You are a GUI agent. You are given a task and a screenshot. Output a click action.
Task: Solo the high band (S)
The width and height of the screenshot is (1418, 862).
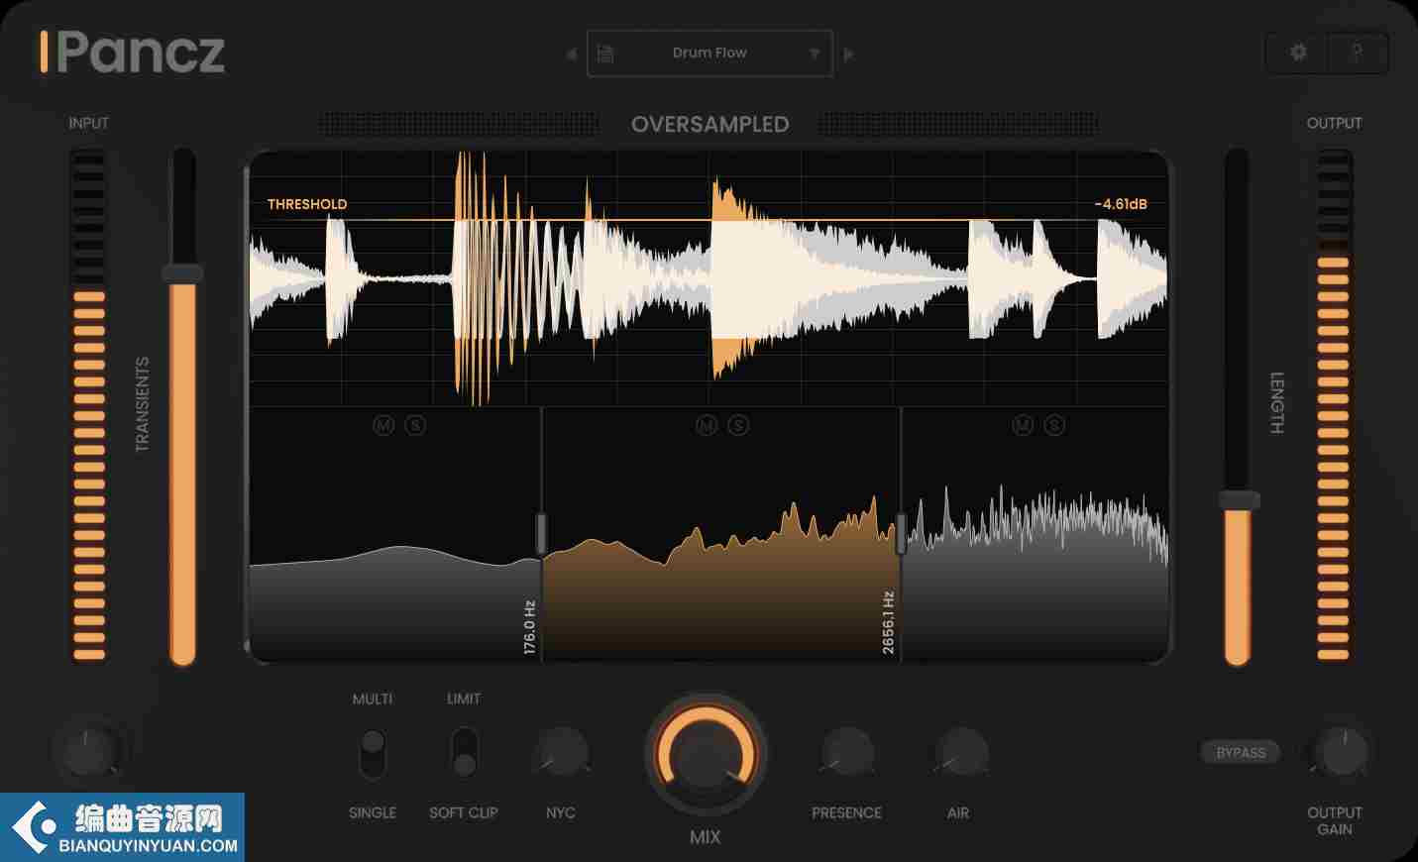[x=1054, y=425]
